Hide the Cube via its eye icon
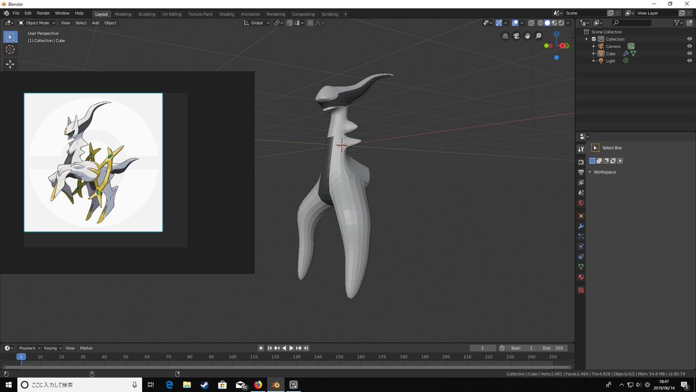The height and width of the screenshot is (392, 696). (x=690, y=53)
